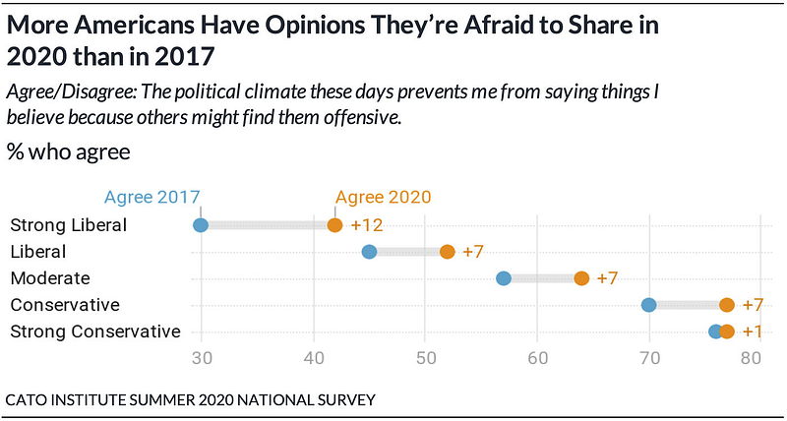This screenshot has width=787, height=421.
Task: Select the Moderate row label
Action: (50, 278)
